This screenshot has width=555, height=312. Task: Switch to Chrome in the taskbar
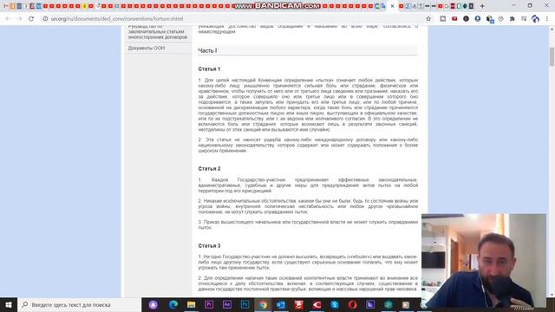click(263, 304)
